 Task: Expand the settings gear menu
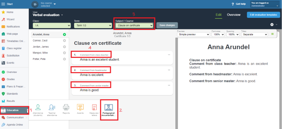(274, 24)
